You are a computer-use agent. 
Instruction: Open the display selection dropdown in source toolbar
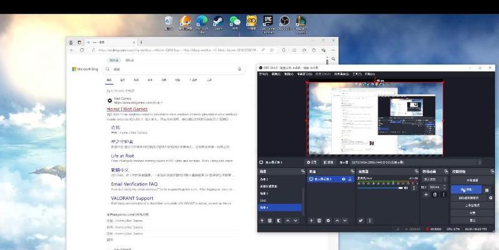click(417, 162)
